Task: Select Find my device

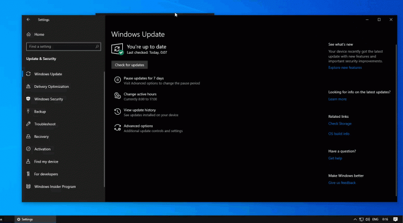Action: (46, 161)
